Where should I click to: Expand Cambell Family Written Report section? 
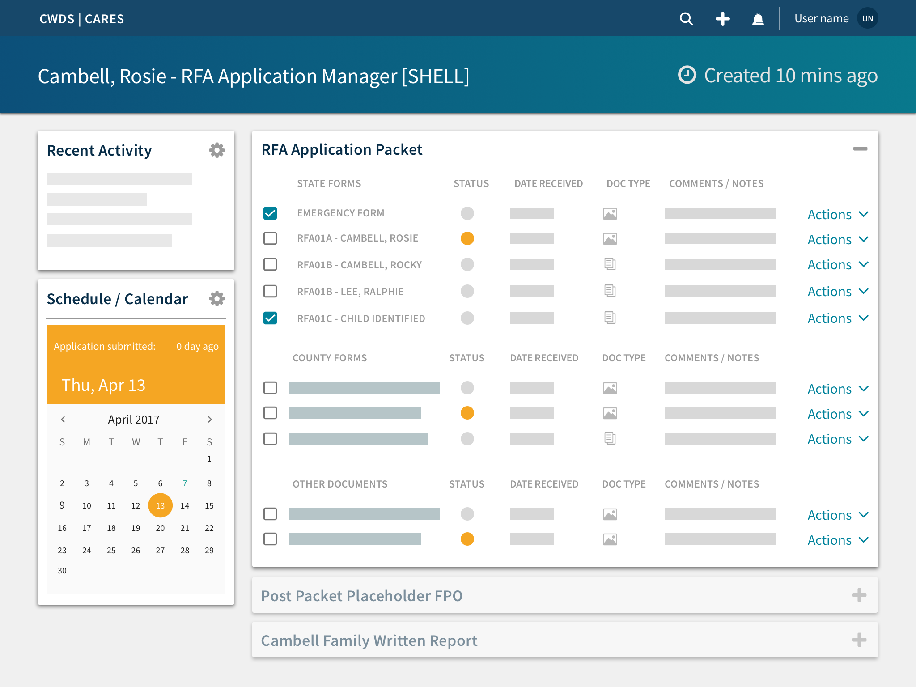click(859, 640)
